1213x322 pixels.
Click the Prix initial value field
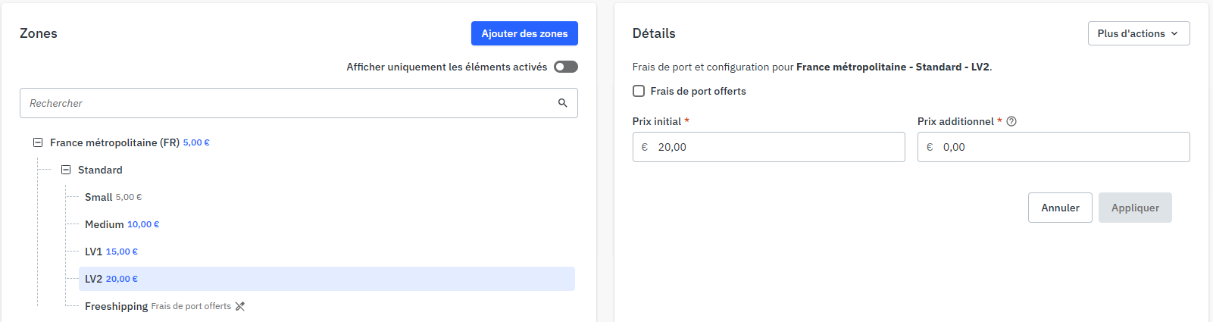point(769,147)
